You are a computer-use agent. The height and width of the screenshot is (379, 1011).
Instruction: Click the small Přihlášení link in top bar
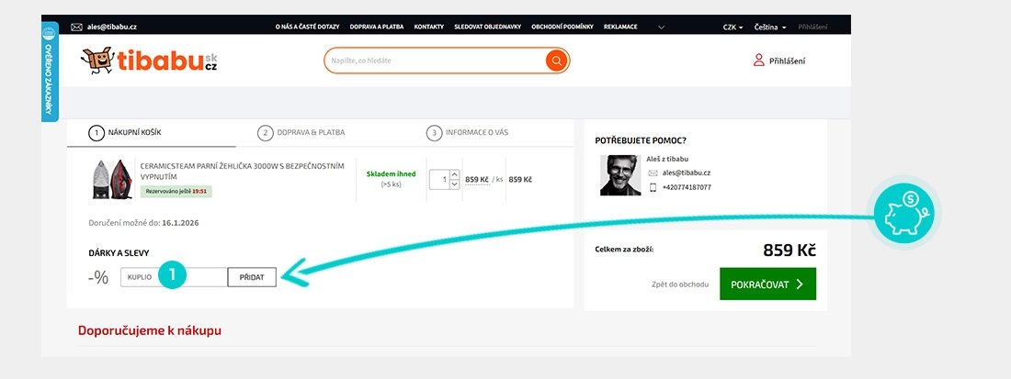[812, 27]
